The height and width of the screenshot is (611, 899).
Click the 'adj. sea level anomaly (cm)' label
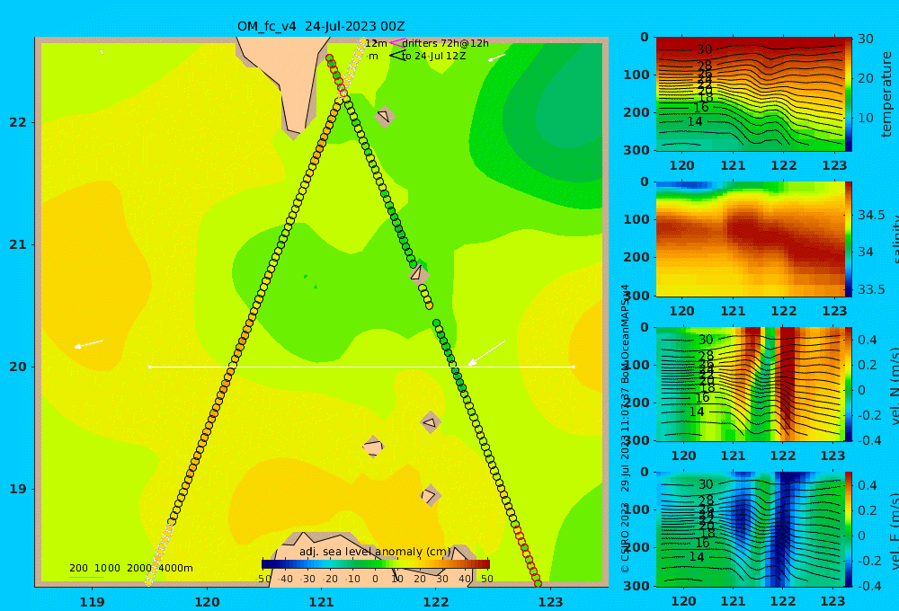coord(375,552)
